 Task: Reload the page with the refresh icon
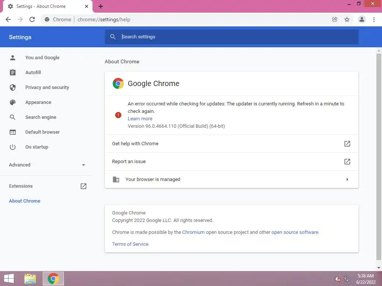[32, 19]
